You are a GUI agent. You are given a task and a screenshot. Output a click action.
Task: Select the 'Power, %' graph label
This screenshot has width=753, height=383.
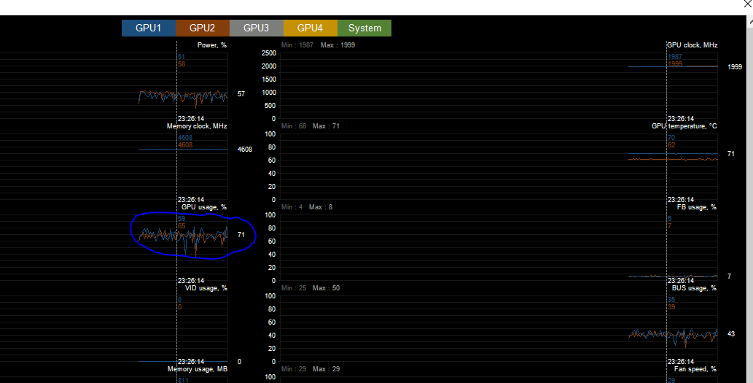(x=212, y=45)
